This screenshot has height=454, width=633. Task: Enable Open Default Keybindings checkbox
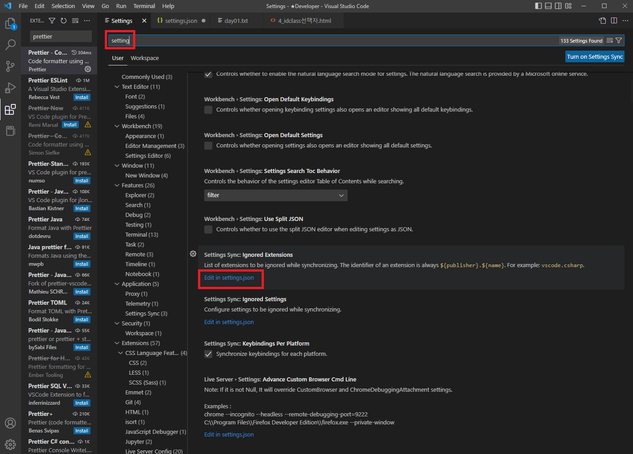(208, 109)
